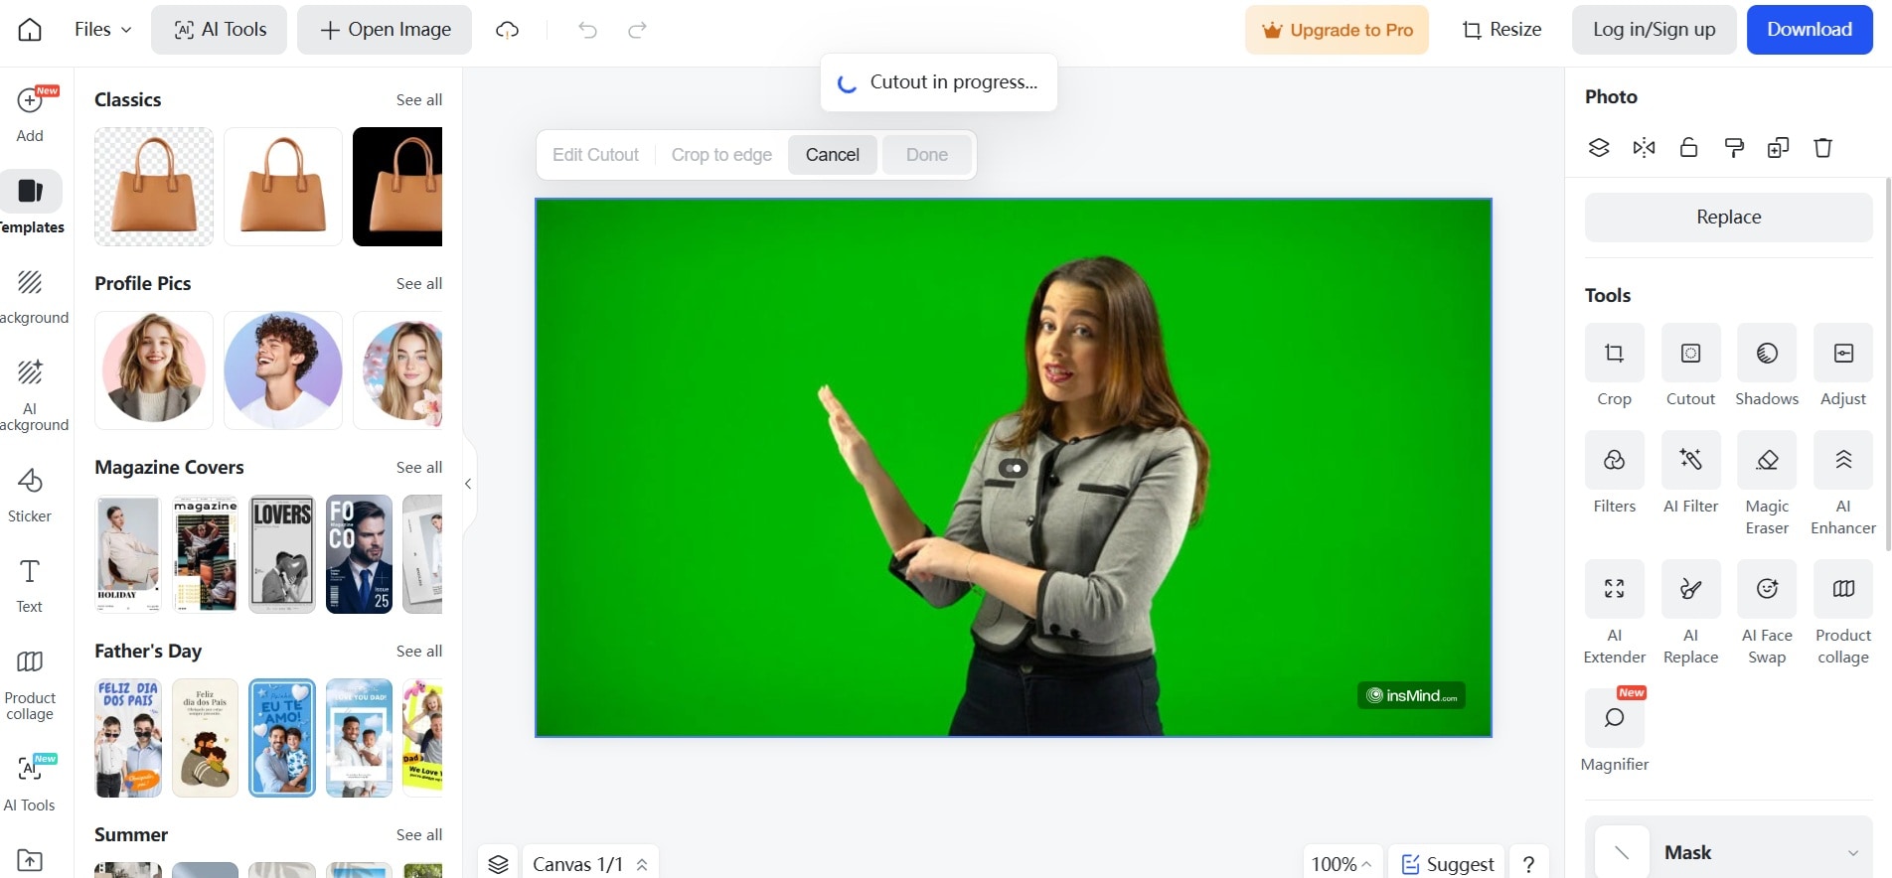Choose the LOVERS magazine cover template

pos(282,554)
